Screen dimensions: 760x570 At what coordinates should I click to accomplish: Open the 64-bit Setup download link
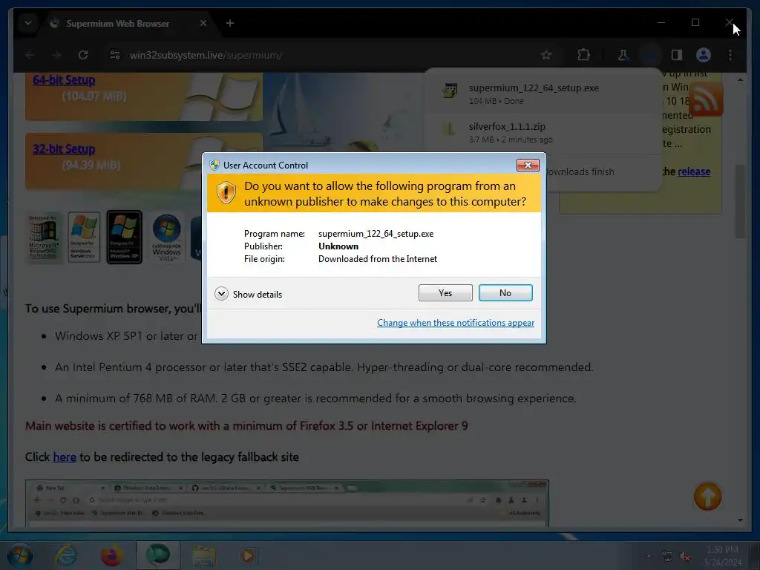64,80
